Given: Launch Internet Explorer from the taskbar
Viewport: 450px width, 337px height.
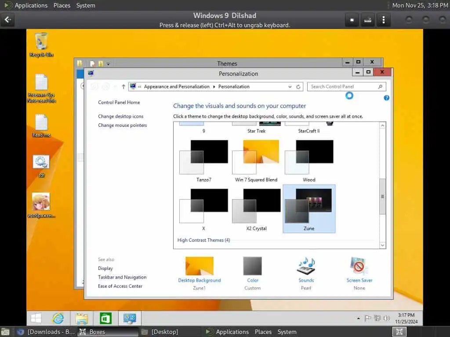Looking at the screenshot, I should click(x=58, y=318).
